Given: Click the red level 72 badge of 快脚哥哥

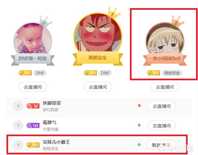Looking at the screenshot, I should tap(33, 106).
